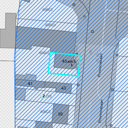Click parcel label 406G3
The width and height of the screenshot is (128, 128).
click(50, 25)
